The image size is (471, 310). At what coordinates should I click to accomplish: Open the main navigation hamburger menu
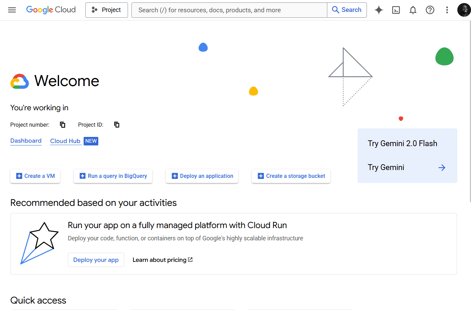click(12, 10)
